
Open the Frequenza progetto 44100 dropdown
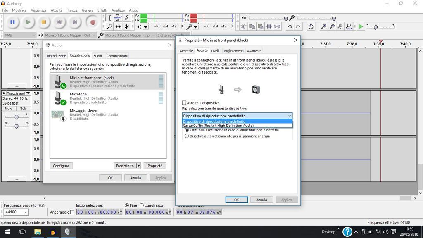[16, 212]
